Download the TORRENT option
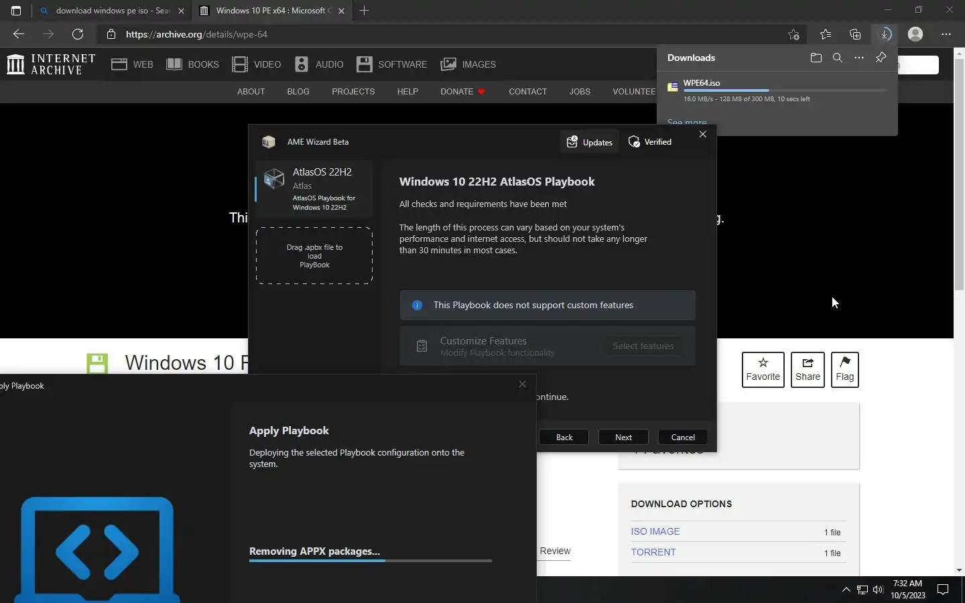Screen dimensions: 965x603 pyautogui.click(x=653, y=552)
